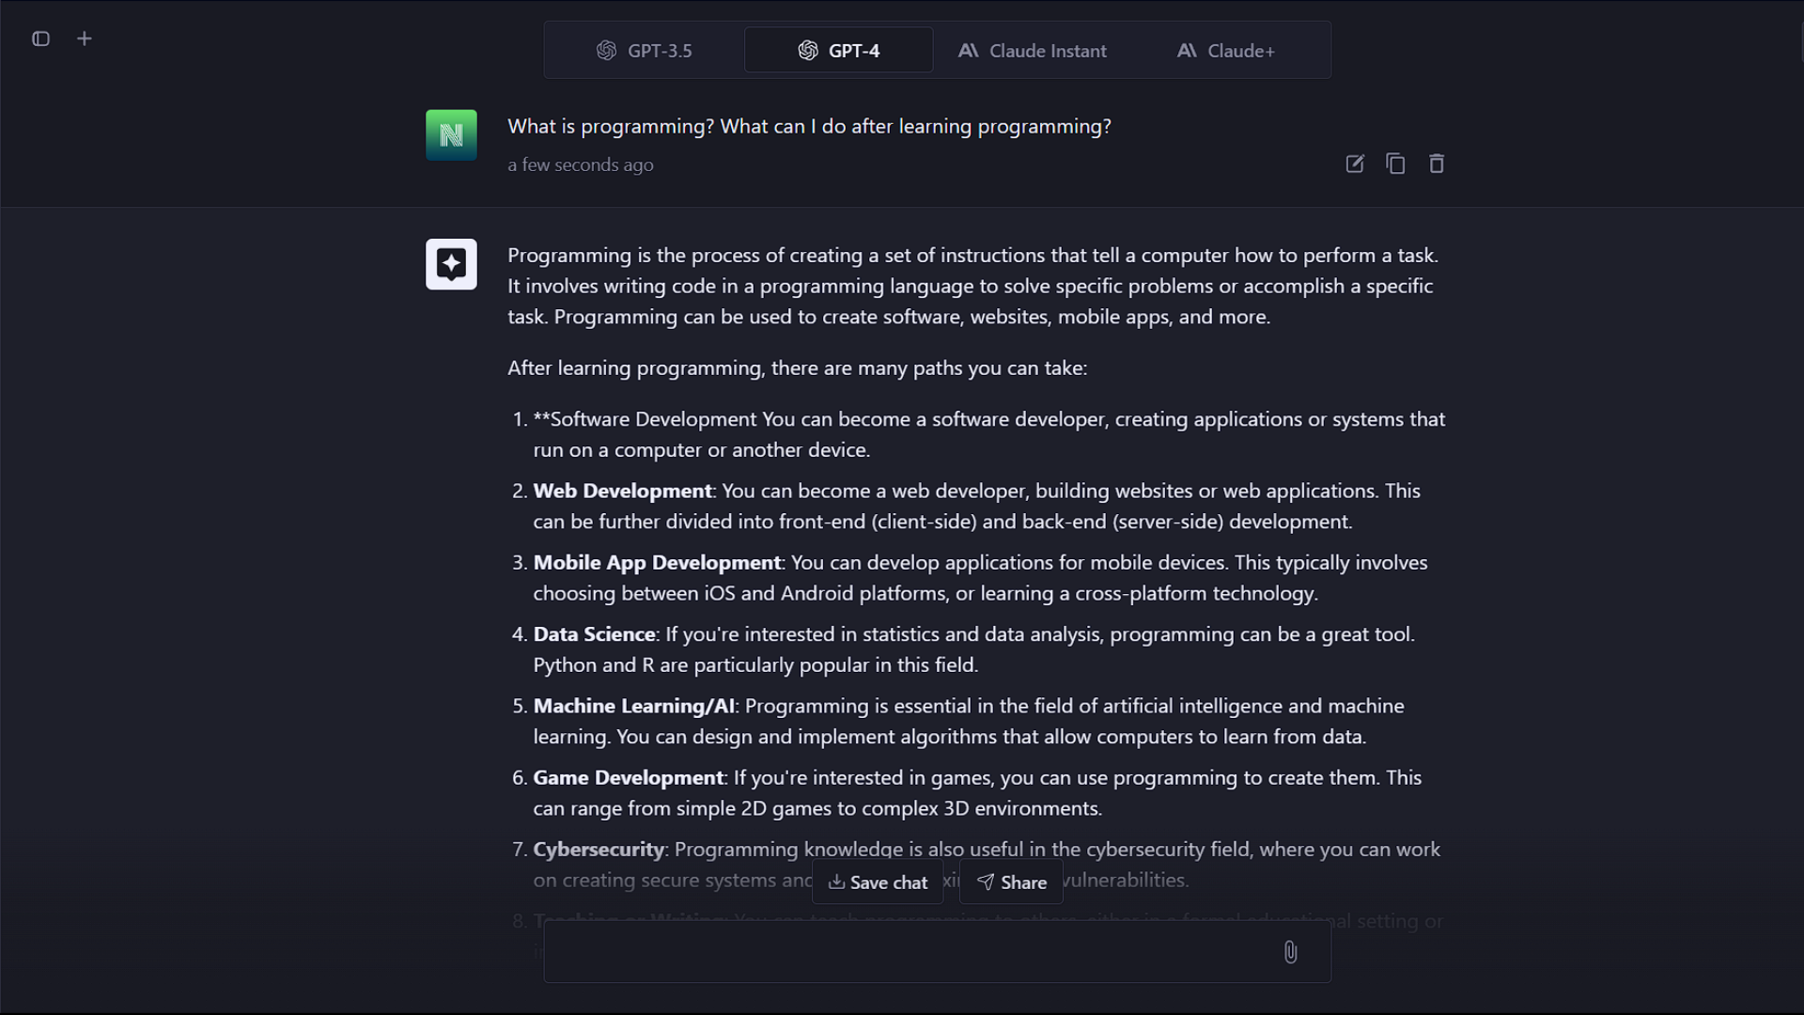
Task: Toggle the sidebar panel icon
Action: point(40,39)
